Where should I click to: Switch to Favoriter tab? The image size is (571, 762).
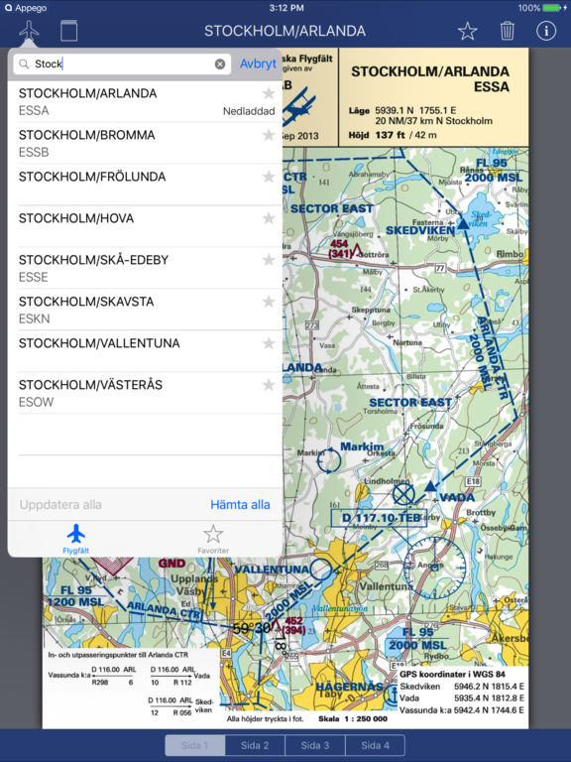tap(213, 539)
